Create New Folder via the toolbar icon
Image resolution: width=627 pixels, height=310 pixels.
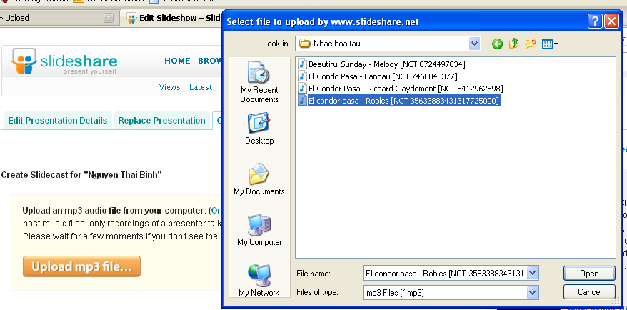click(x=531, y=44)
